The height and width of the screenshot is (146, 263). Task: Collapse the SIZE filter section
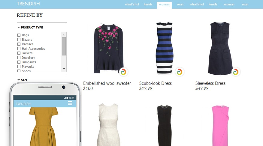point(23,80)
